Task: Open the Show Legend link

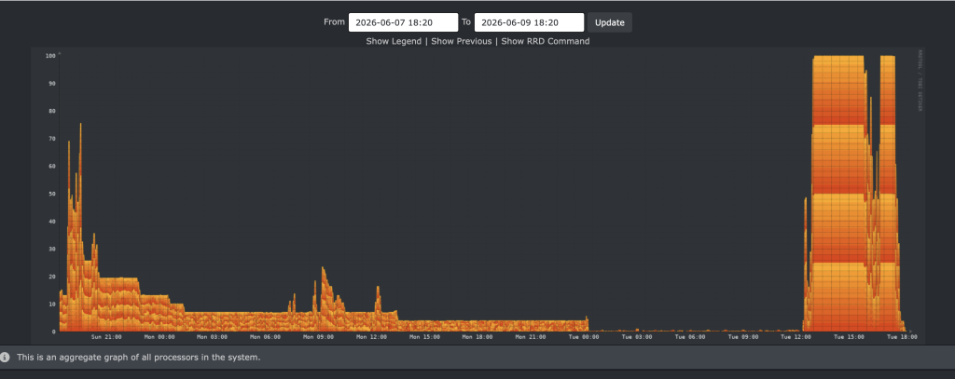Action: point(394,41)
